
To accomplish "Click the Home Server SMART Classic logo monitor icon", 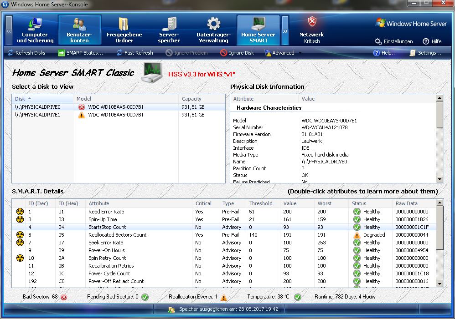I will [x=152, y=72].
